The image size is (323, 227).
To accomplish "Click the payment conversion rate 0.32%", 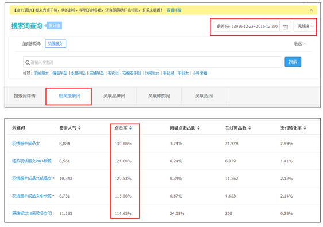I will (286, 214).
